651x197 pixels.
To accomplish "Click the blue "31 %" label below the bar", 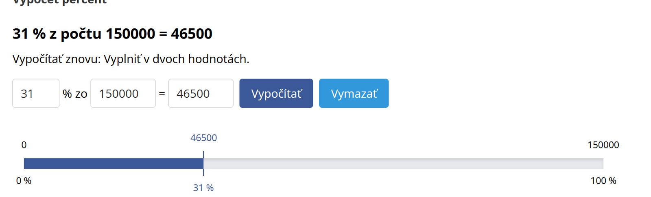I will (203, 188).
